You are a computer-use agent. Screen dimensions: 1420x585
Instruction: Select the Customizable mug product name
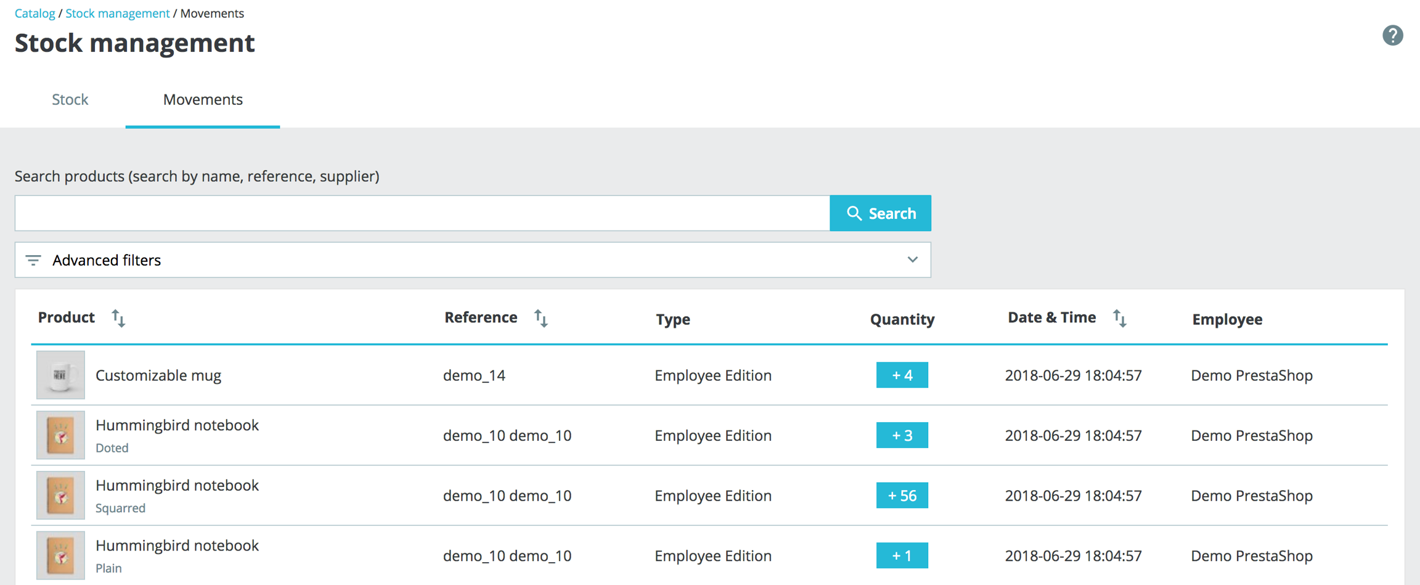(158, 375)
